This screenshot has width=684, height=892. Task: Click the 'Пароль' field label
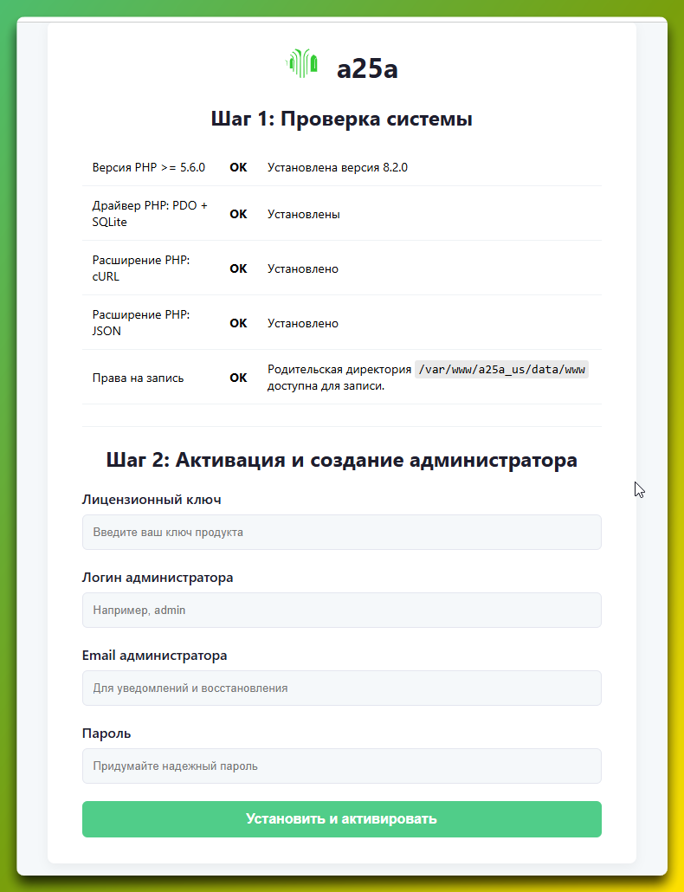(x=106, y=734)
